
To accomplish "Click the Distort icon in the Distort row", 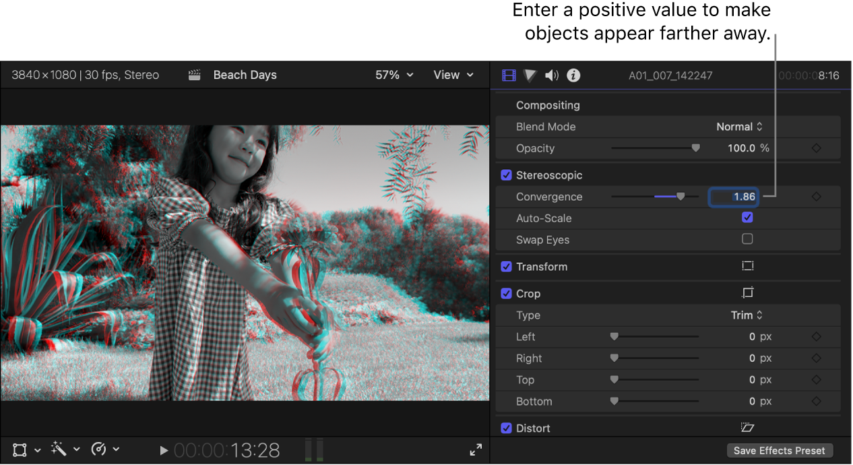I will 747,427.
